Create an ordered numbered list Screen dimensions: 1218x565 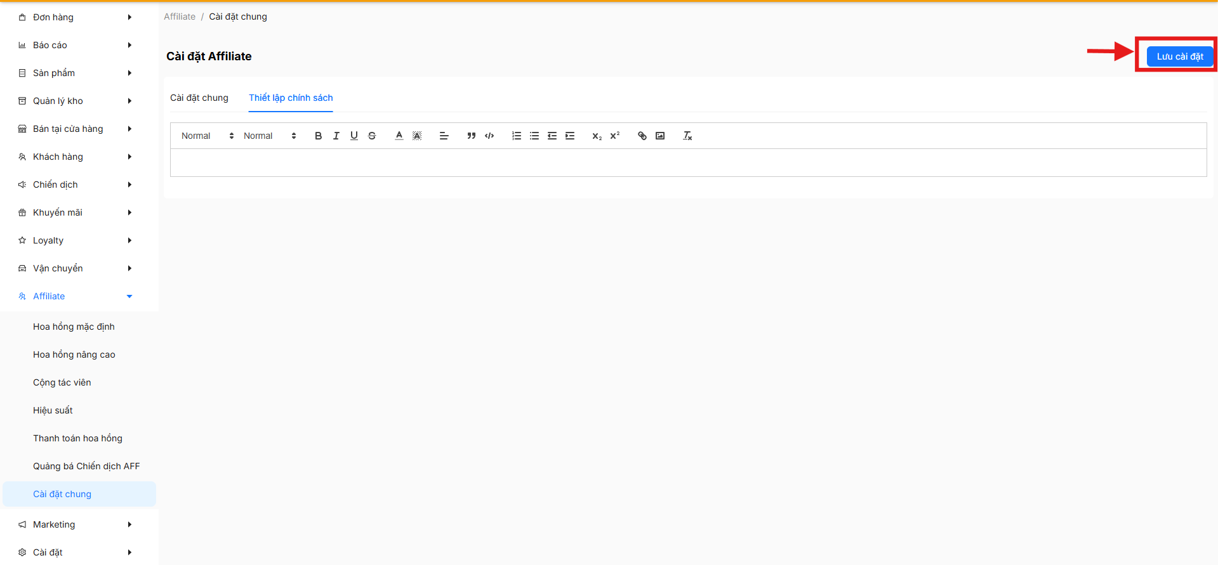click(517, 136)
